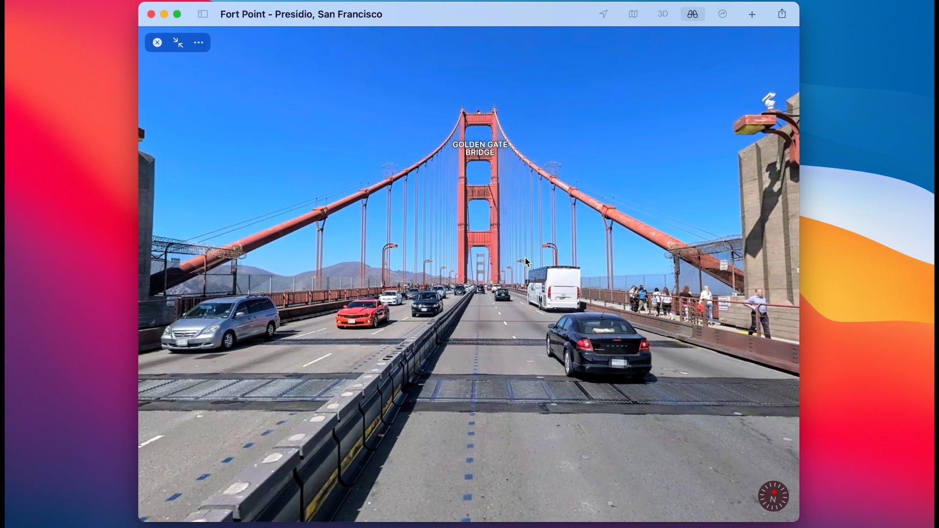Switch to 3D map view
Screen dimensions: 939x528
(x=663, y=14)
